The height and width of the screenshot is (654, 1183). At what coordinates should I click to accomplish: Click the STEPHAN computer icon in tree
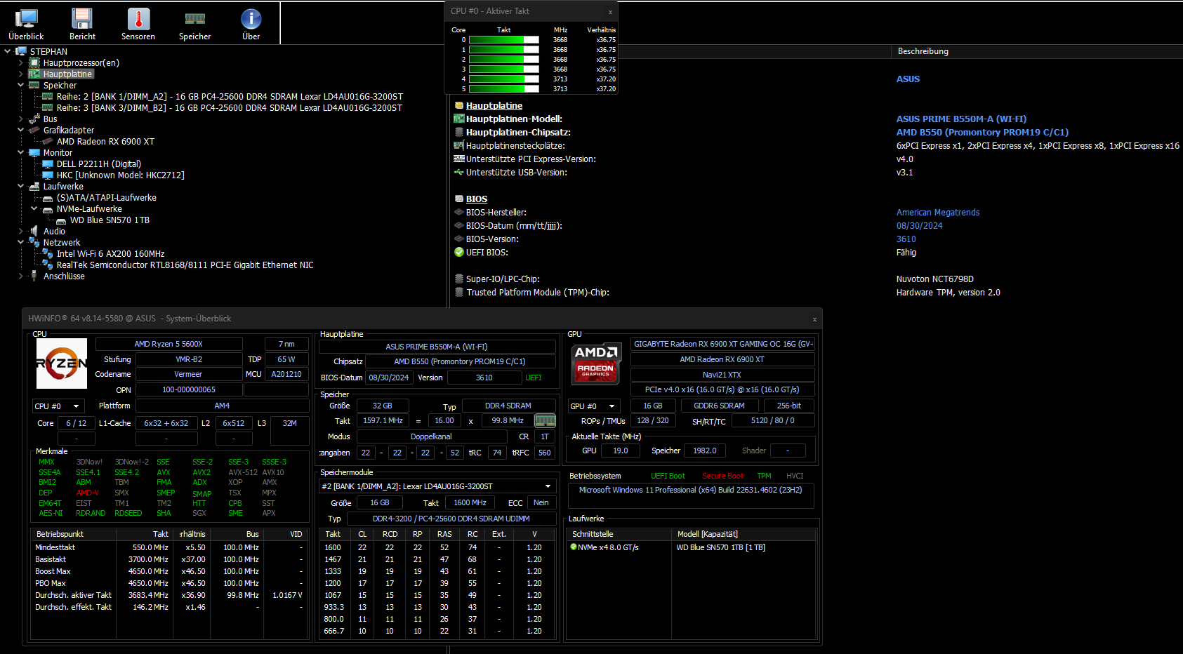21,51
